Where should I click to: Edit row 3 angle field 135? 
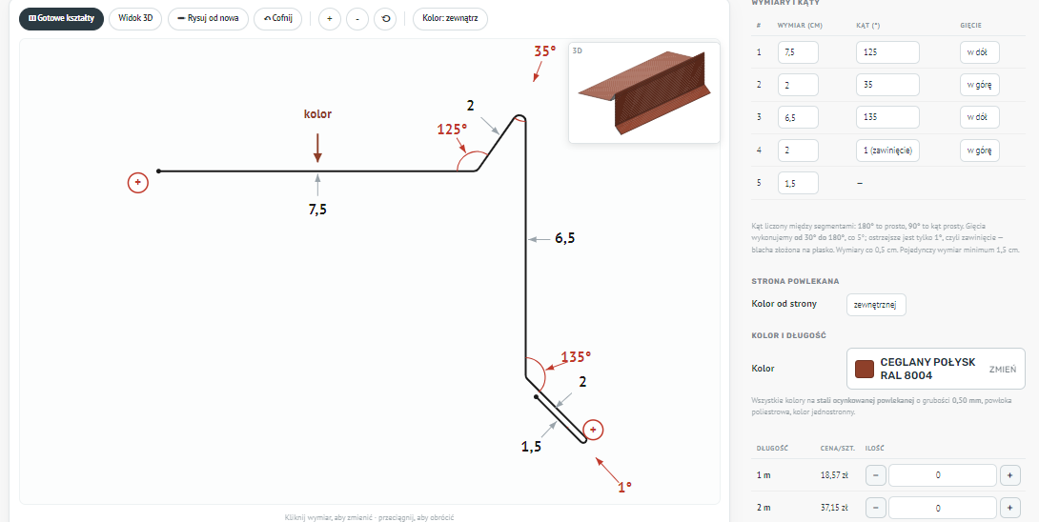[x=887, y=117]
